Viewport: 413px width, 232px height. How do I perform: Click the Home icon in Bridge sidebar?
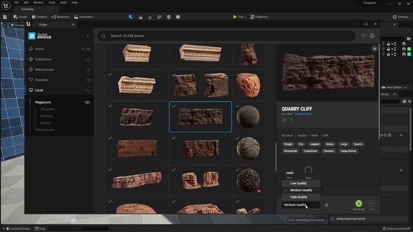[31, 49]
